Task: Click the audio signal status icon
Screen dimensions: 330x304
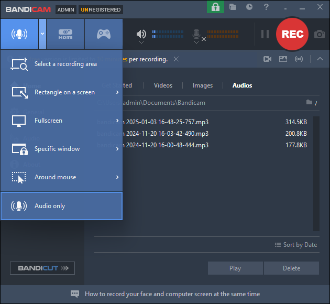Action: tap(299, 59)
